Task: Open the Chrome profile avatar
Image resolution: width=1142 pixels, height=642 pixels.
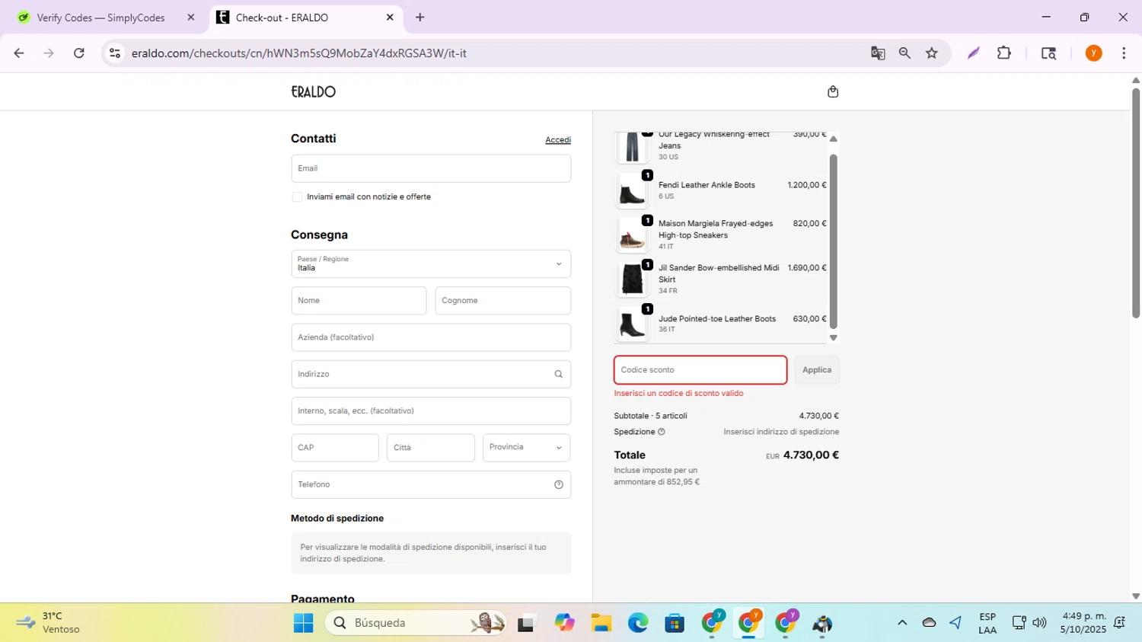Action: pyautogui.click(x=1093, y=53)
